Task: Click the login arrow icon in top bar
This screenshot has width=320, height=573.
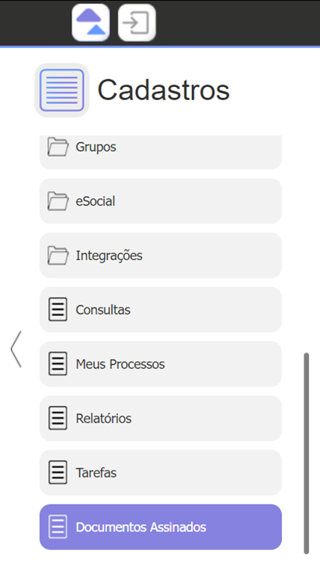Action: [137, 23]
